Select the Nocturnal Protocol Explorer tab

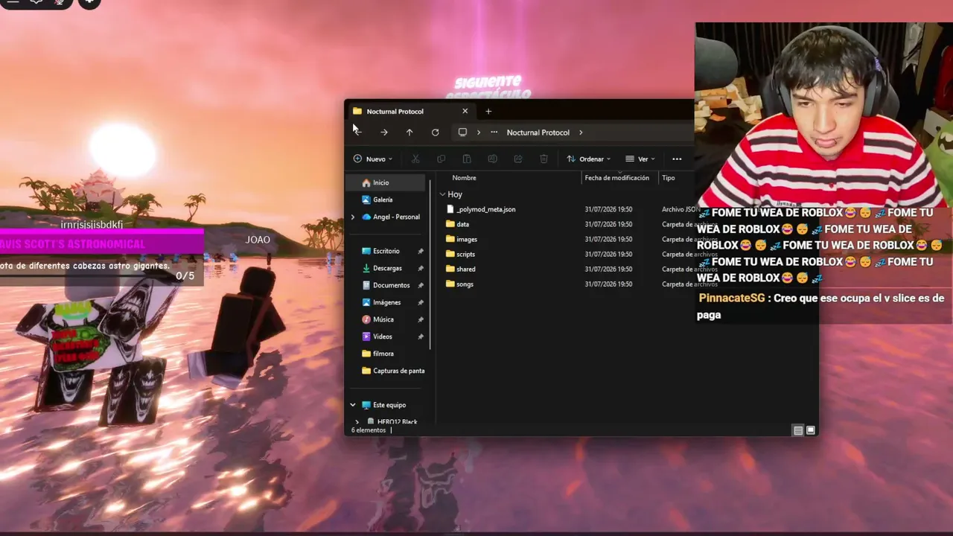[x=410, y=112]
